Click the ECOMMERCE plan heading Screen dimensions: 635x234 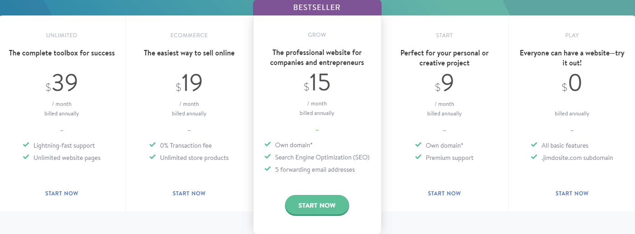pos(189,35)
